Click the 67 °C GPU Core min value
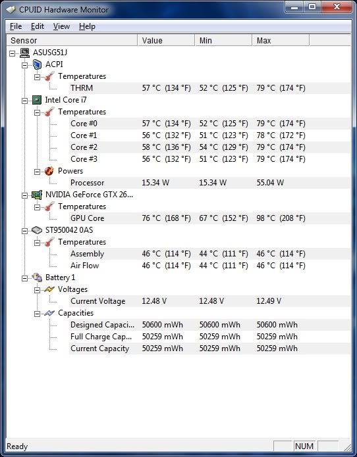Viewport: 357px width, 457px height. [x=223, y=218]
